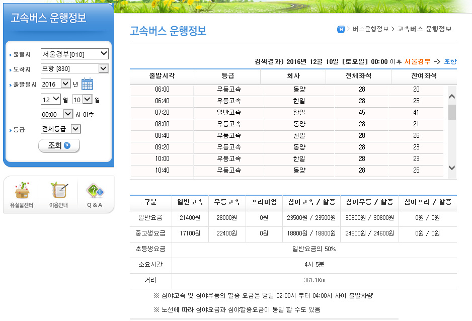Screen dimensions: 472x321
Task: Click the 23500원 / 23500원 심야고속 fare
Action: coord(311,218)
